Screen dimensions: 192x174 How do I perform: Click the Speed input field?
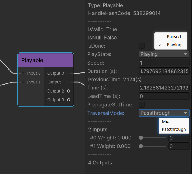[164, 63]
